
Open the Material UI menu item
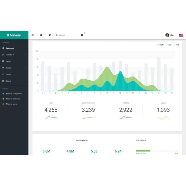(x=14, y=55)
